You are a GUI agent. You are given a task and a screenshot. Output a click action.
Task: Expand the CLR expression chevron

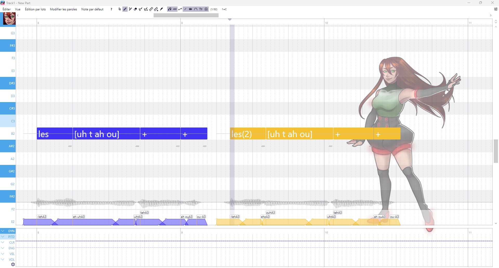pyautogui.click(x=3, y=242)
